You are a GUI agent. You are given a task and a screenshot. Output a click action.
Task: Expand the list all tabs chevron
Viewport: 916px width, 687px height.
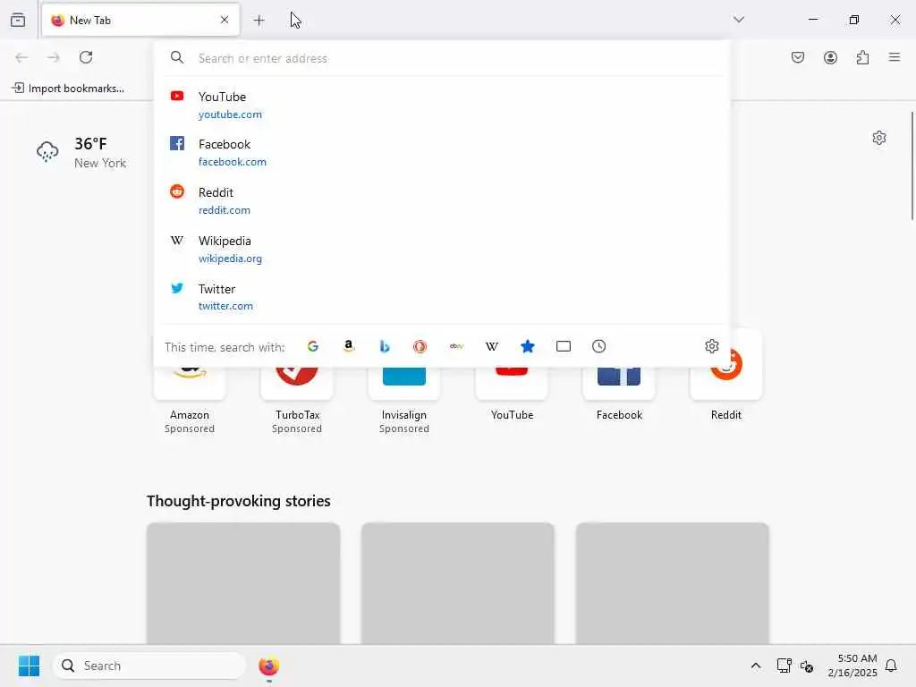[739, 20]
